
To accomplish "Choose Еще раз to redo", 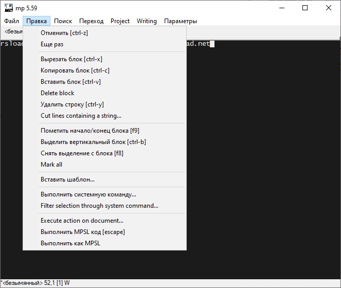I will coord(104,44).
